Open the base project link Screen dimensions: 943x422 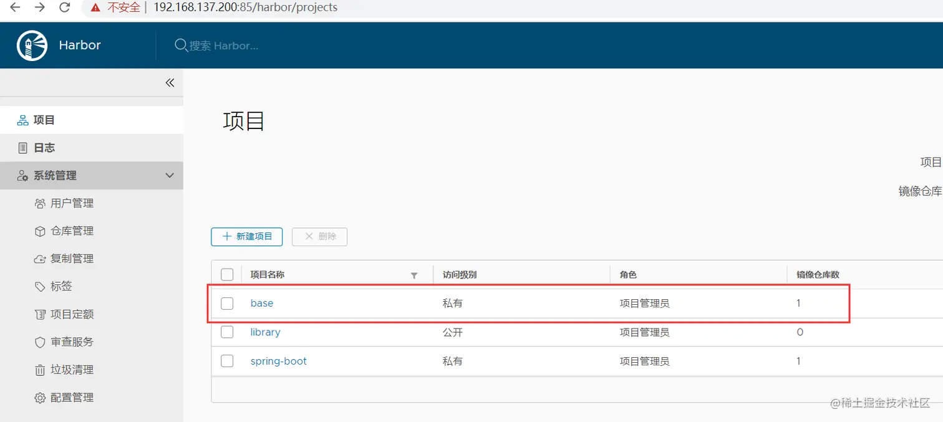[x=262, y=304]
